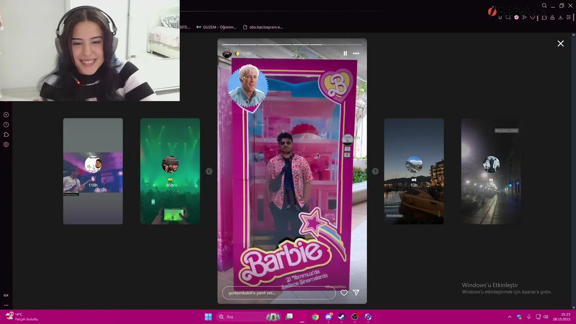
Task: Open the volume speaker tray icon
Action: coord(545,317)
